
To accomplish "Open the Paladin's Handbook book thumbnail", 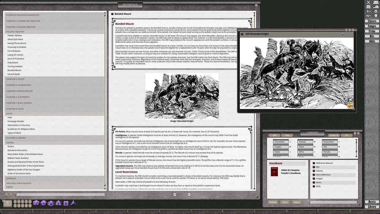I will [x=274, y=172].
